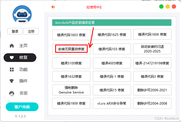The width and height of the screenshot is (181, 122).
Task: Click the V 1.2.3 version label
Action: (x=20, y=116)
